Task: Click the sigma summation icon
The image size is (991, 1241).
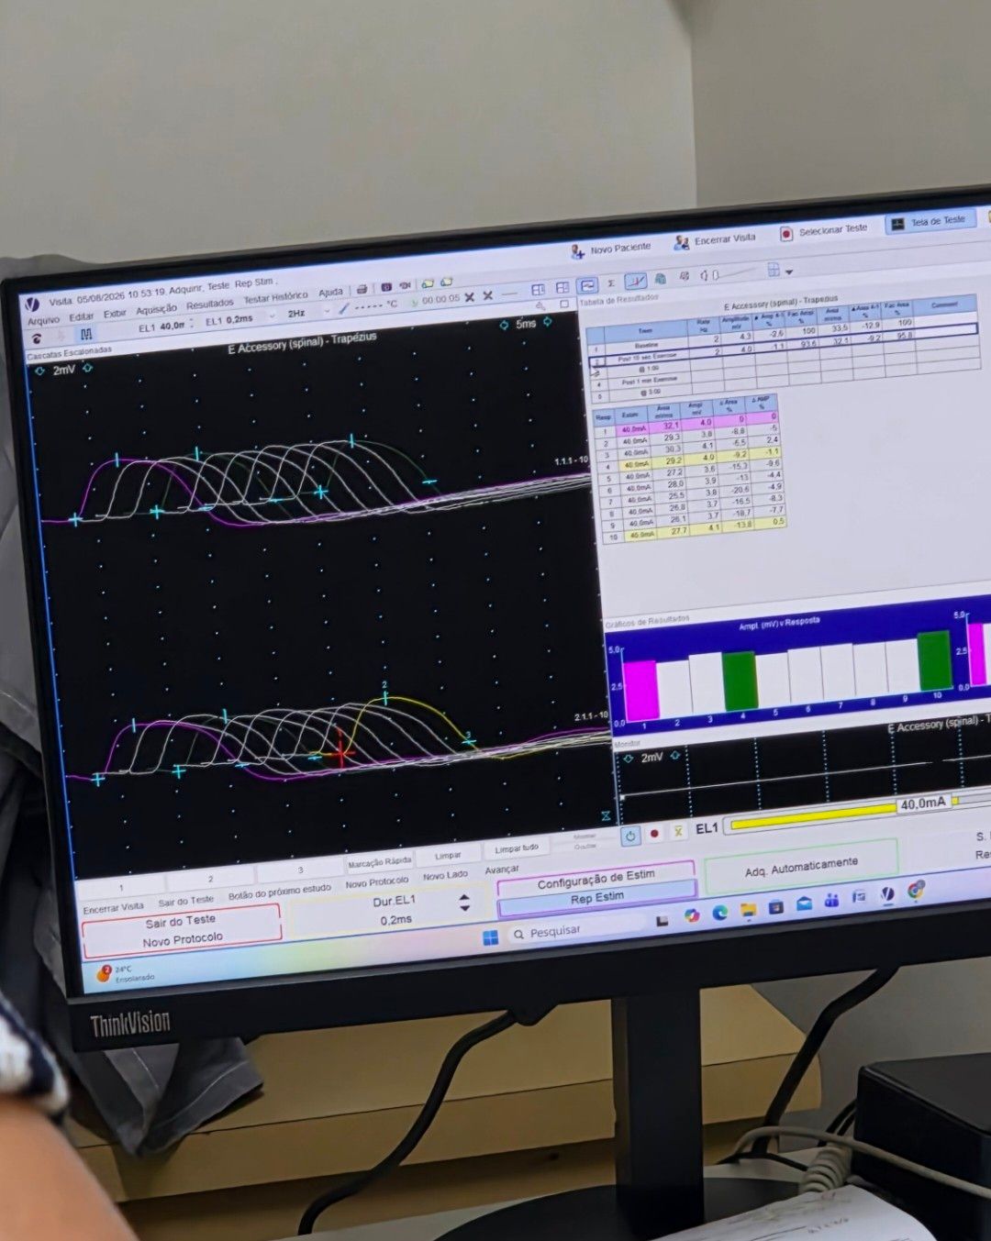Action: [x=611, y=283]
